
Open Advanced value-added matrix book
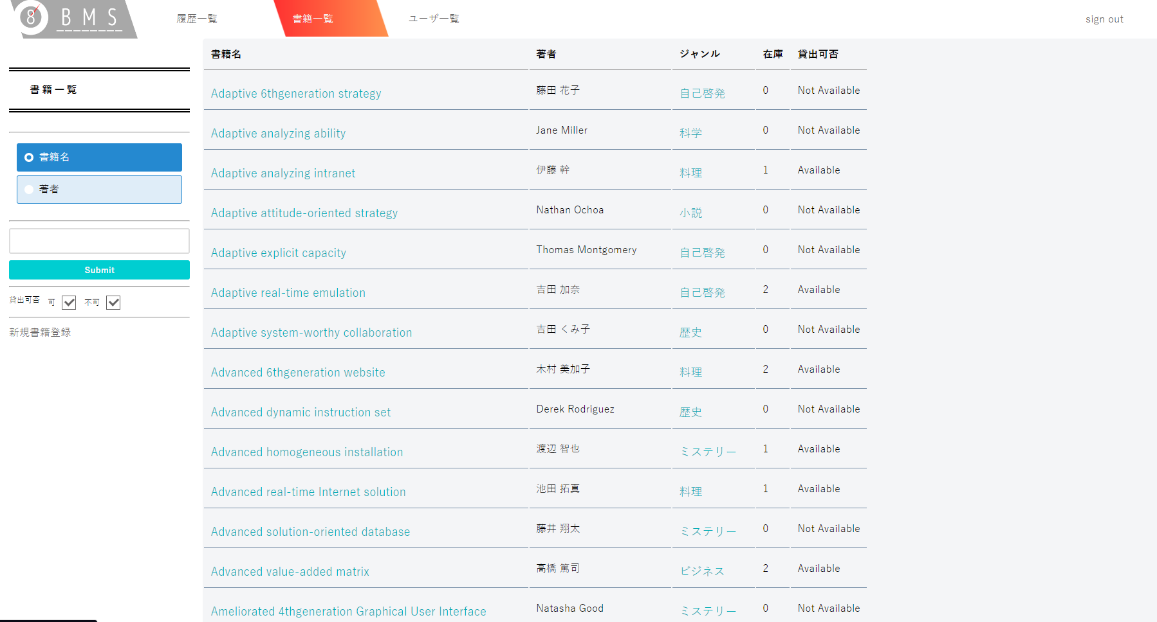[x=290, y=572]
